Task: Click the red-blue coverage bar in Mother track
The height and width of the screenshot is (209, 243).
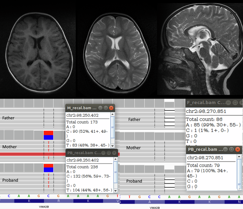Action: (49, 135)
